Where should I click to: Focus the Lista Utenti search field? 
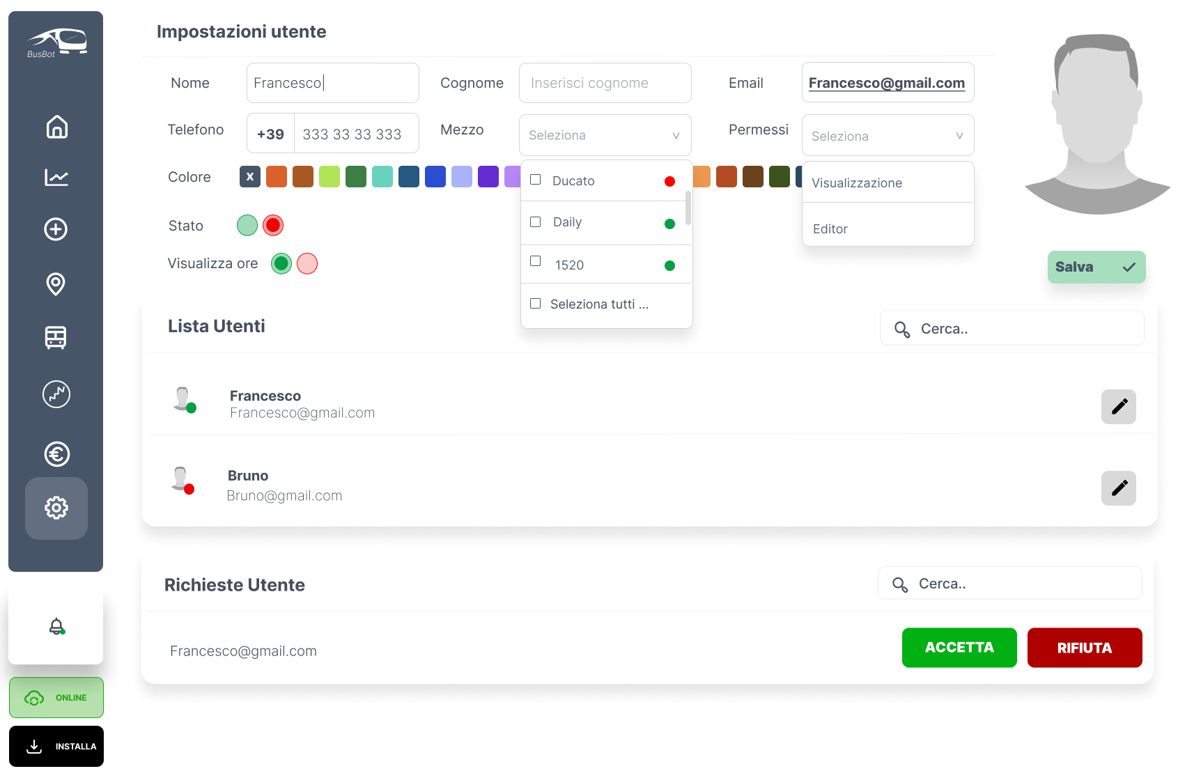click(1012, 328)
